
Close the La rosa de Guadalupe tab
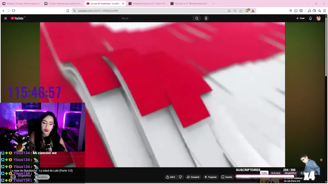(x=123, y=4)
